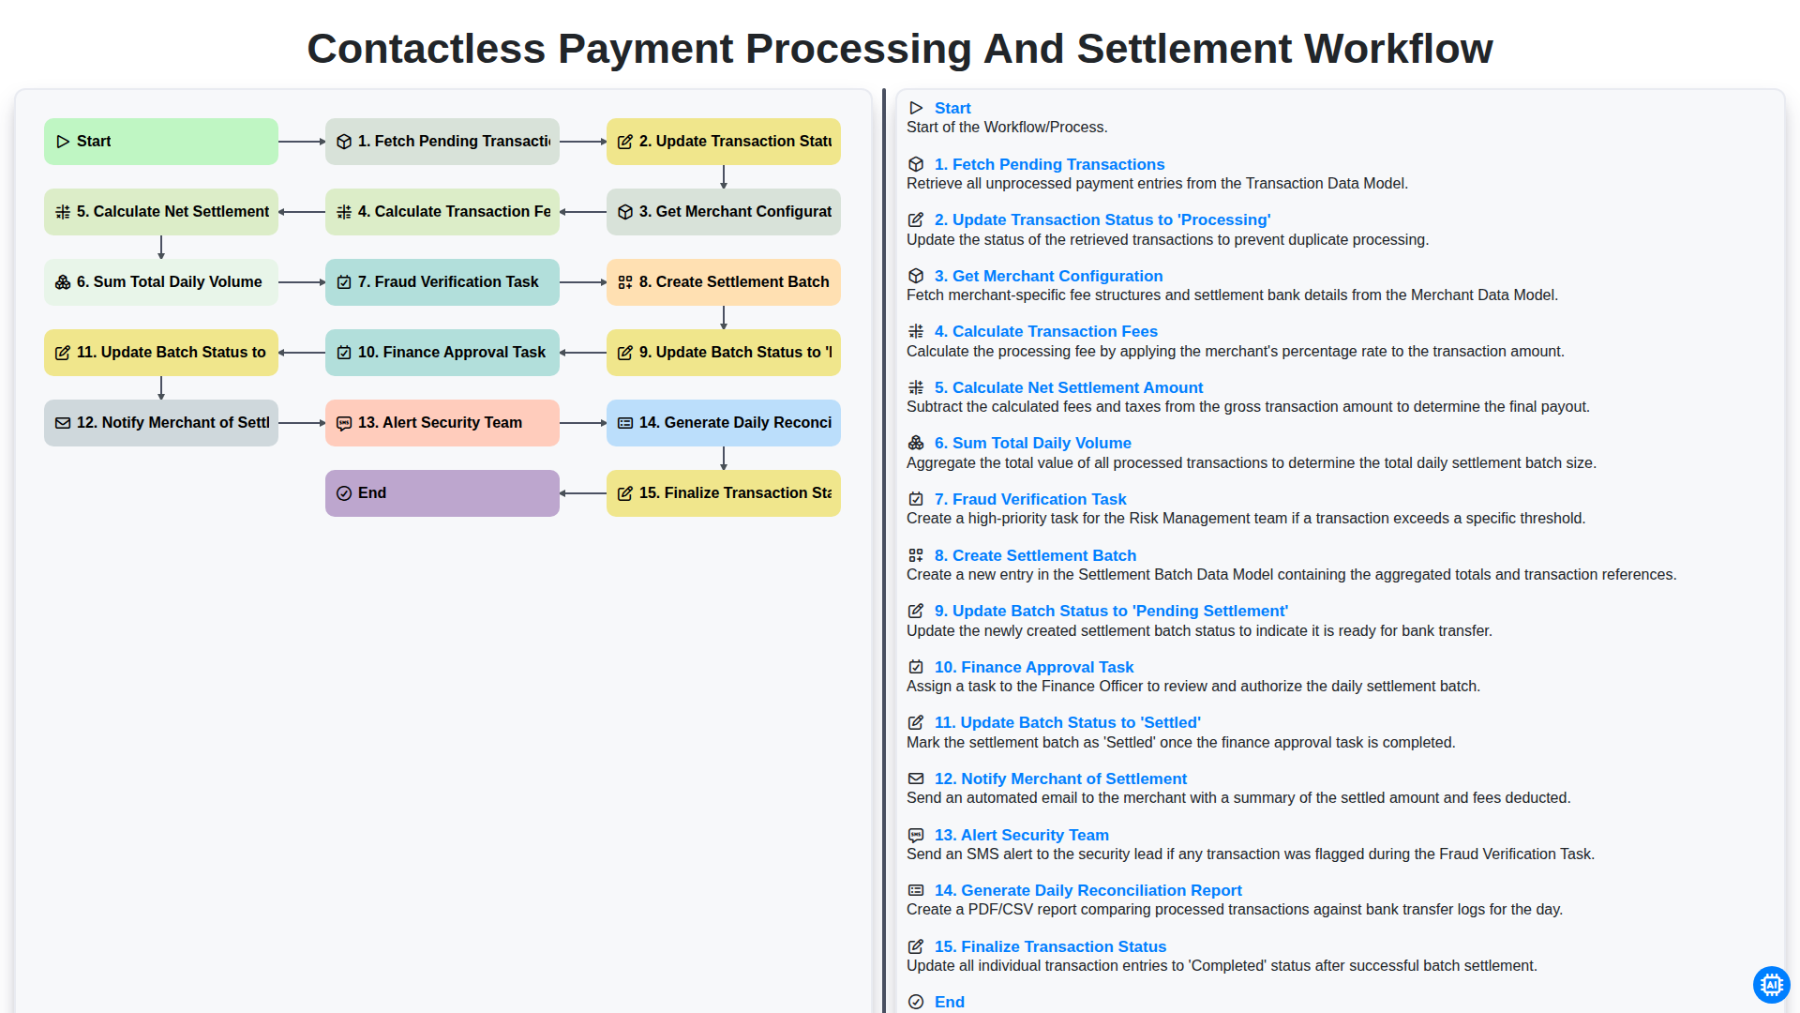Open the '8. Create Settlement Batch' link

(x=1035, y=555)
